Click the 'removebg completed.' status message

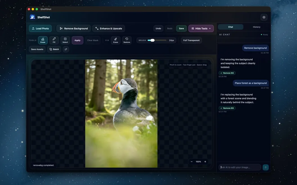pyautogui.click(x=44, y=165)
